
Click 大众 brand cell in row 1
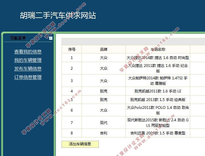tap(104, 58)
